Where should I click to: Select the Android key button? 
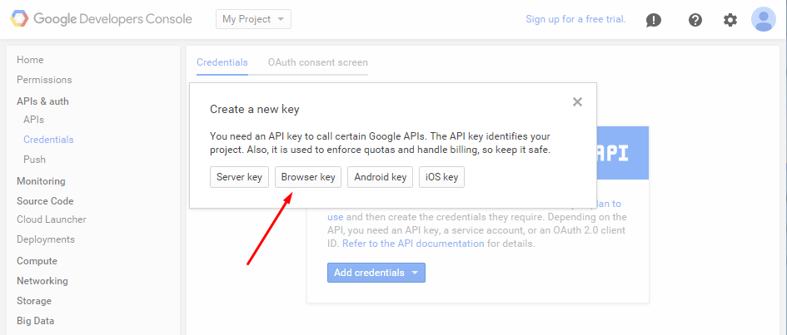(380, 177)
